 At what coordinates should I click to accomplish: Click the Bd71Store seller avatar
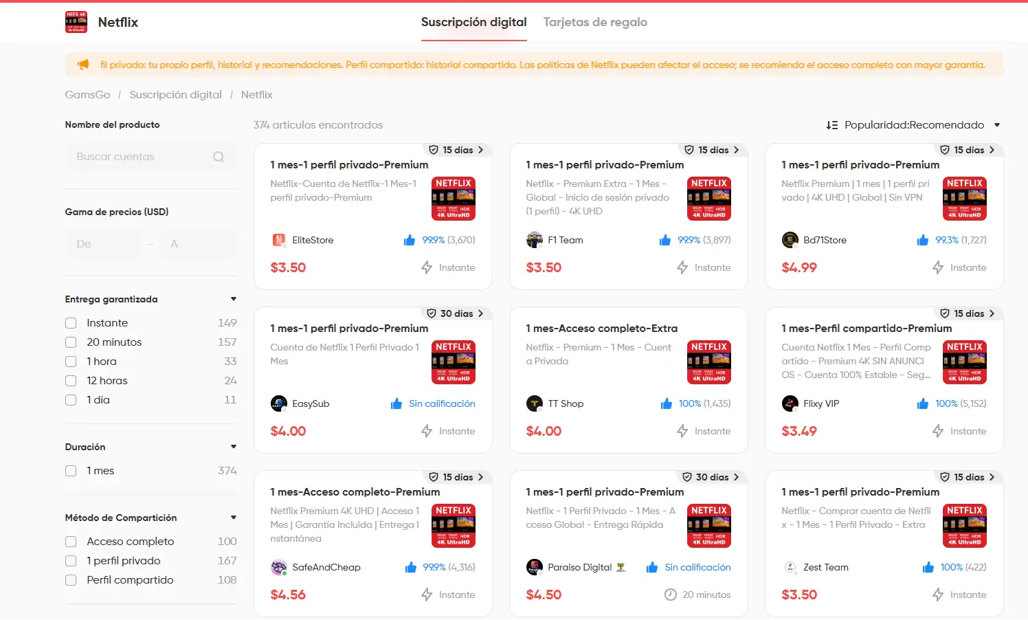tap(790, 240)
